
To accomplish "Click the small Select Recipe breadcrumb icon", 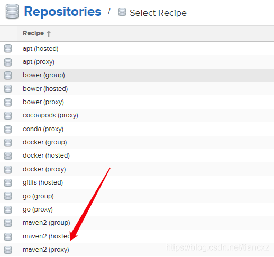I will 122,12.
